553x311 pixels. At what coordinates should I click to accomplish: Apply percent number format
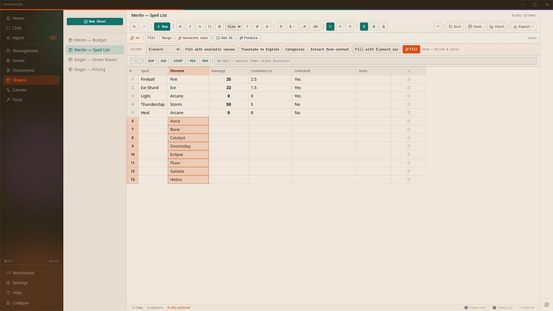281,27
